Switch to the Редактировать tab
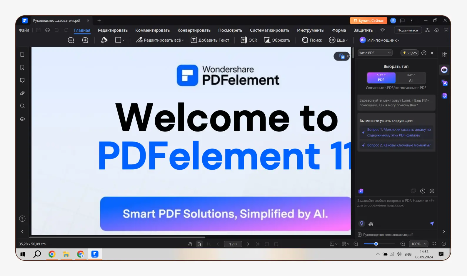 (x=113, y=30)
